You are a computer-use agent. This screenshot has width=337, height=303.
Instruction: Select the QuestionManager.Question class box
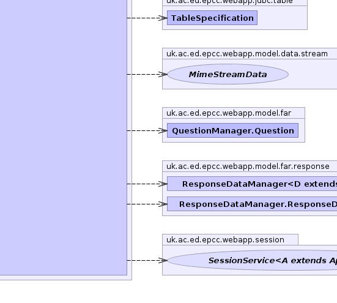pos(233,130)
